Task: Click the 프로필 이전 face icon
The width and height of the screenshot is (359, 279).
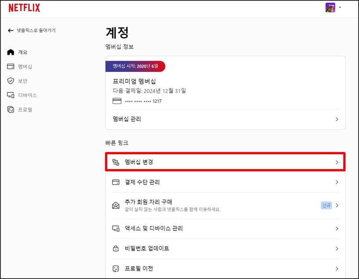Action: pos(116,269)
